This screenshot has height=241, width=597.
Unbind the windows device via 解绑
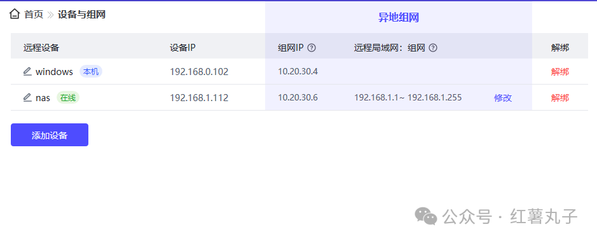(559, 72)
